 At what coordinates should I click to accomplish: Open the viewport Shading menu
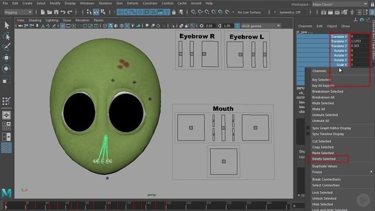coord(35,21)
